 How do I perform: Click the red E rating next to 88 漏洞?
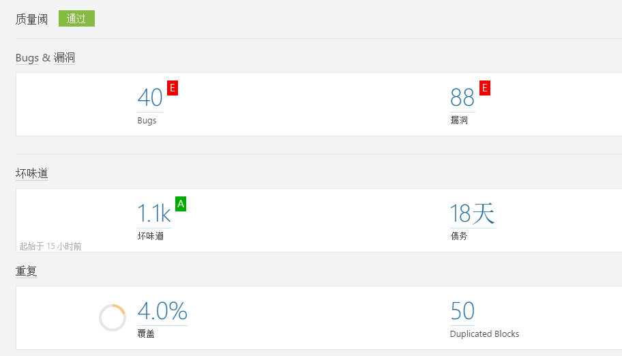(485, 88)
